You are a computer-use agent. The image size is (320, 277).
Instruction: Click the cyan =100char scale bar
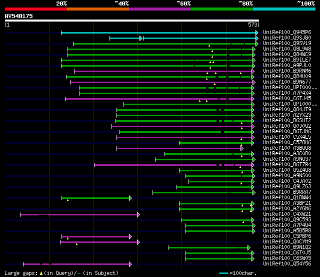click(223, 273)
